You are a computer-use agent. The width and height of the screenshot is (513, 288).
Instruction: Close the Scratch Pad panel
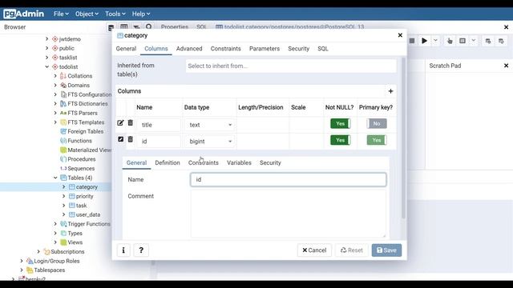[506, 66]
